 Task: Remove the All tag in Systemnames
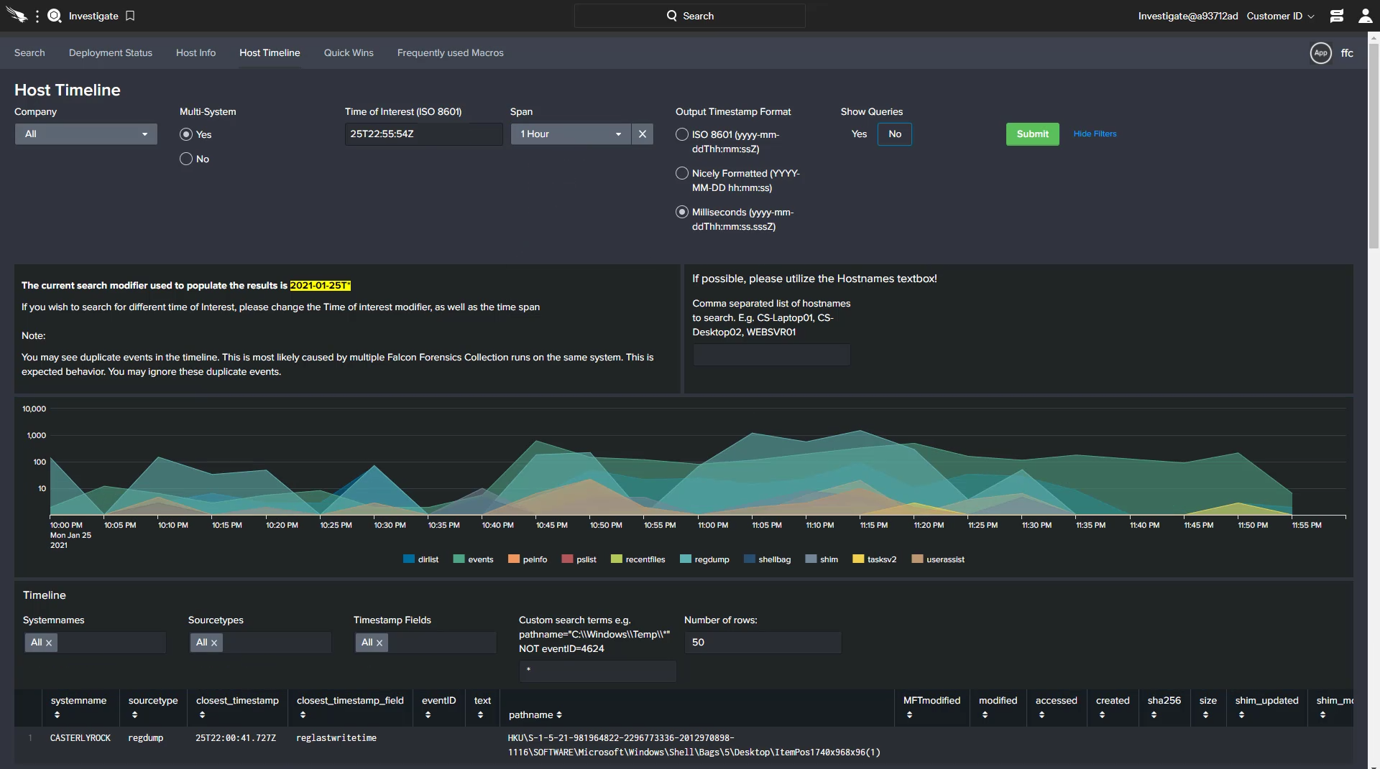click(49, 643)
